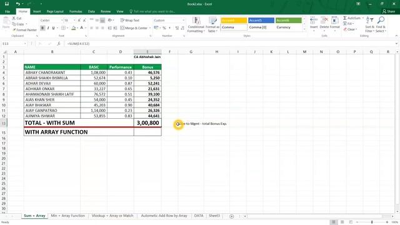Screen dimensions: 400x225
Task: Open Conditional Formatting menu
Action: [196, 25]
